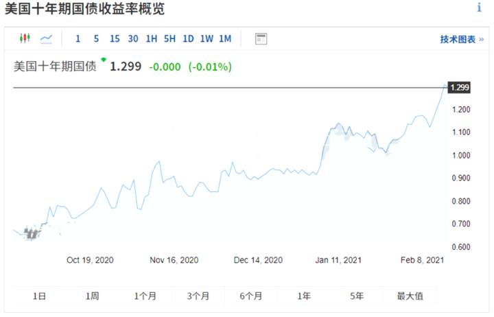Select the 5 minute interval

tap(96, 38)
